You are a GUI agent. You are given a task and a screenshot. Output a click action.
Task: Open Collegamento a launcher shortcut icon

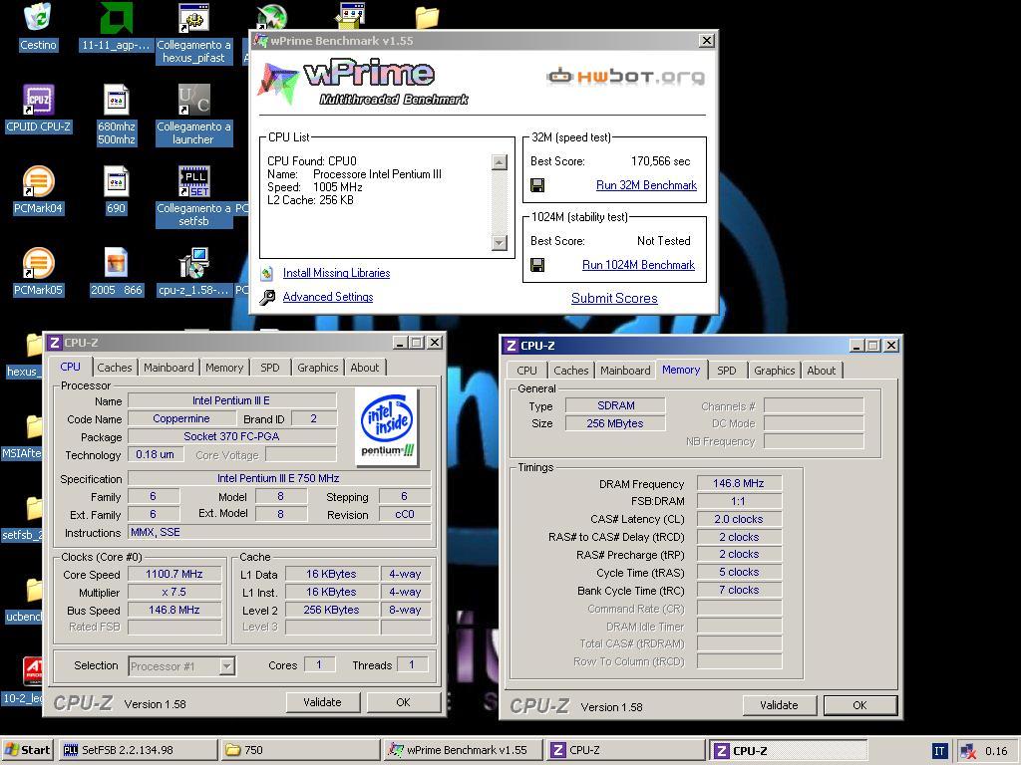pyautogui.click(x=193, y=101)
